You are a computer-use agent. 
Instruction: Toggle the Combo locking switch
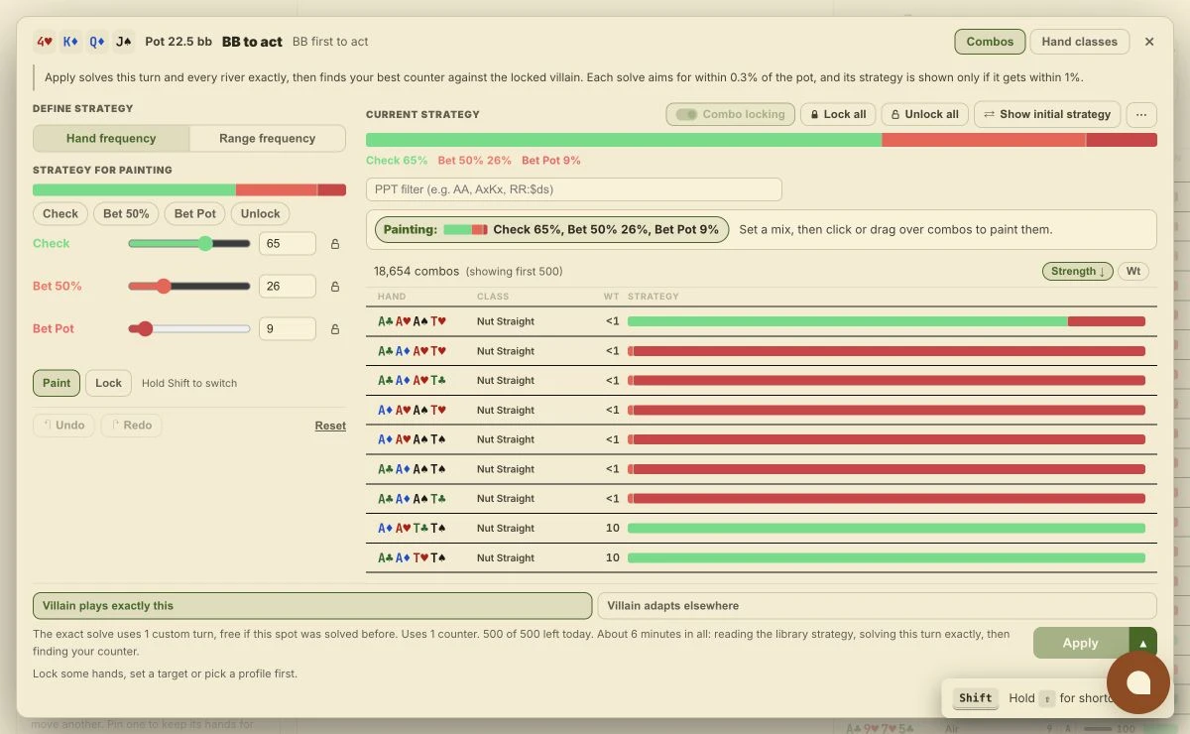pyautogui.click(x=730, y=114)
